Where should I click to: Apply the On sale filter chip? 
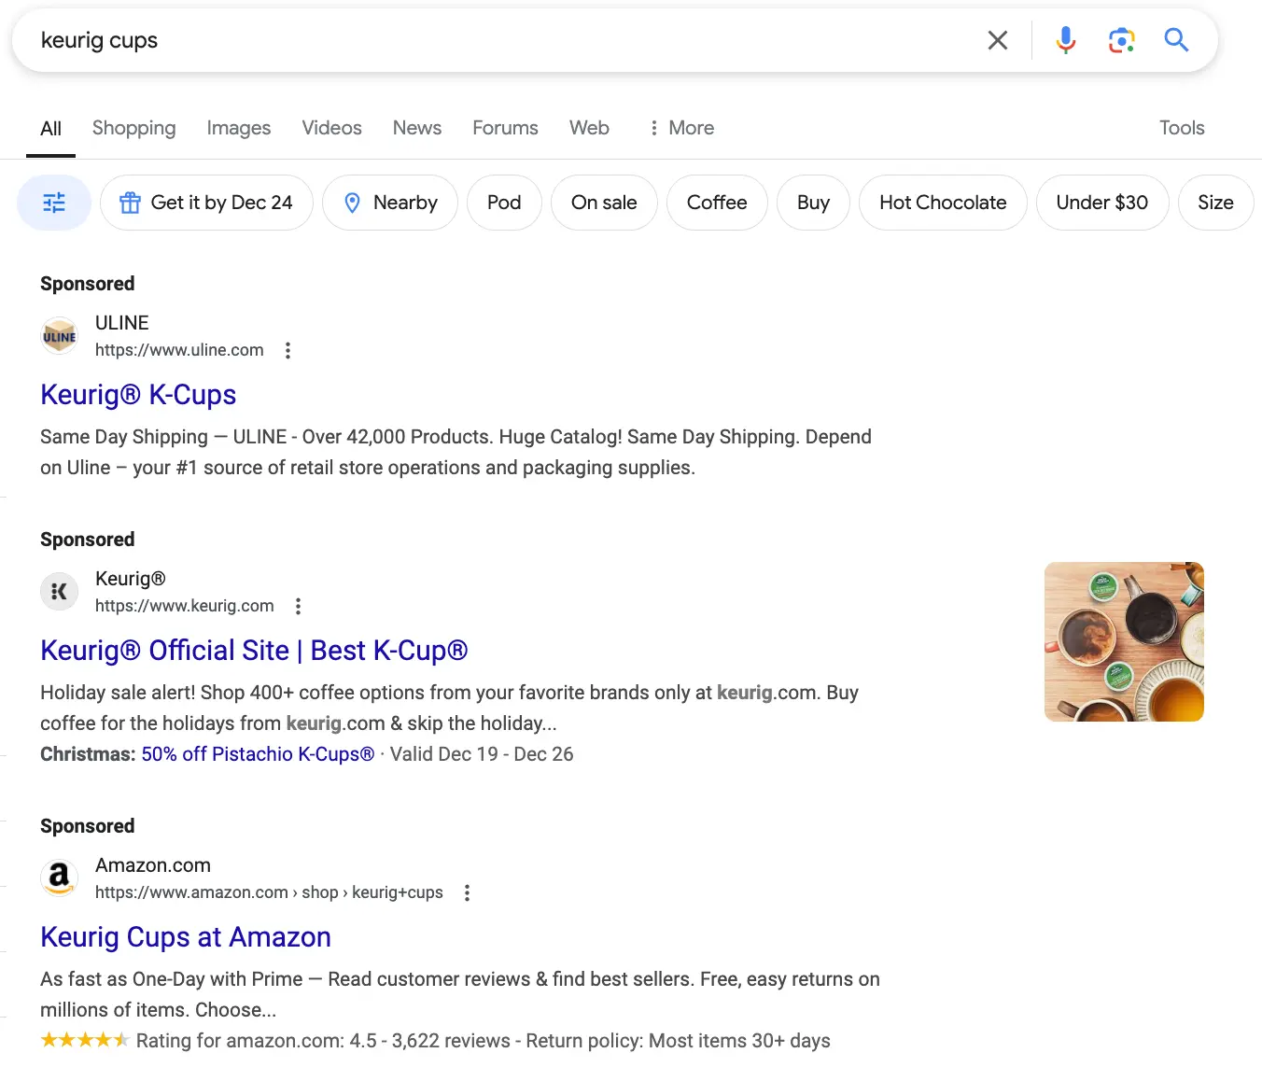pos(604,203)
